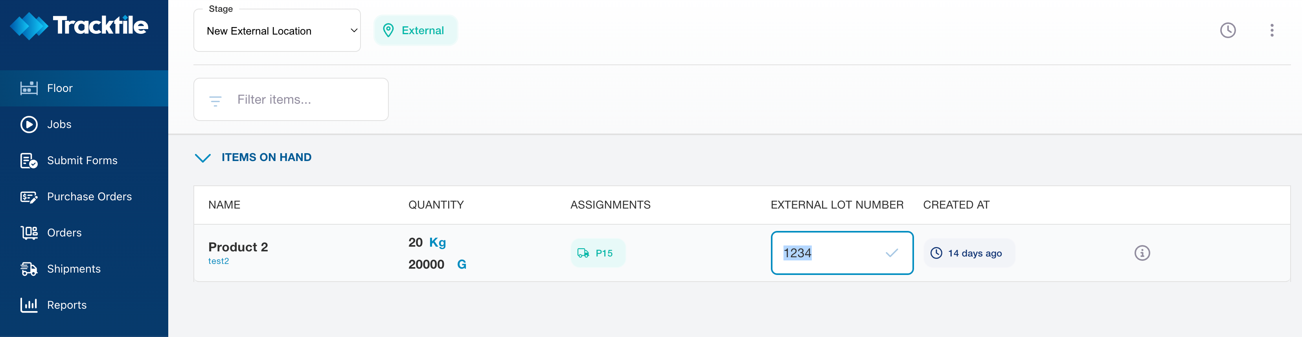The height and width of the screenshot is (337, 1302).
Task: View Reports from the sidebar
Action: point(67,305)
